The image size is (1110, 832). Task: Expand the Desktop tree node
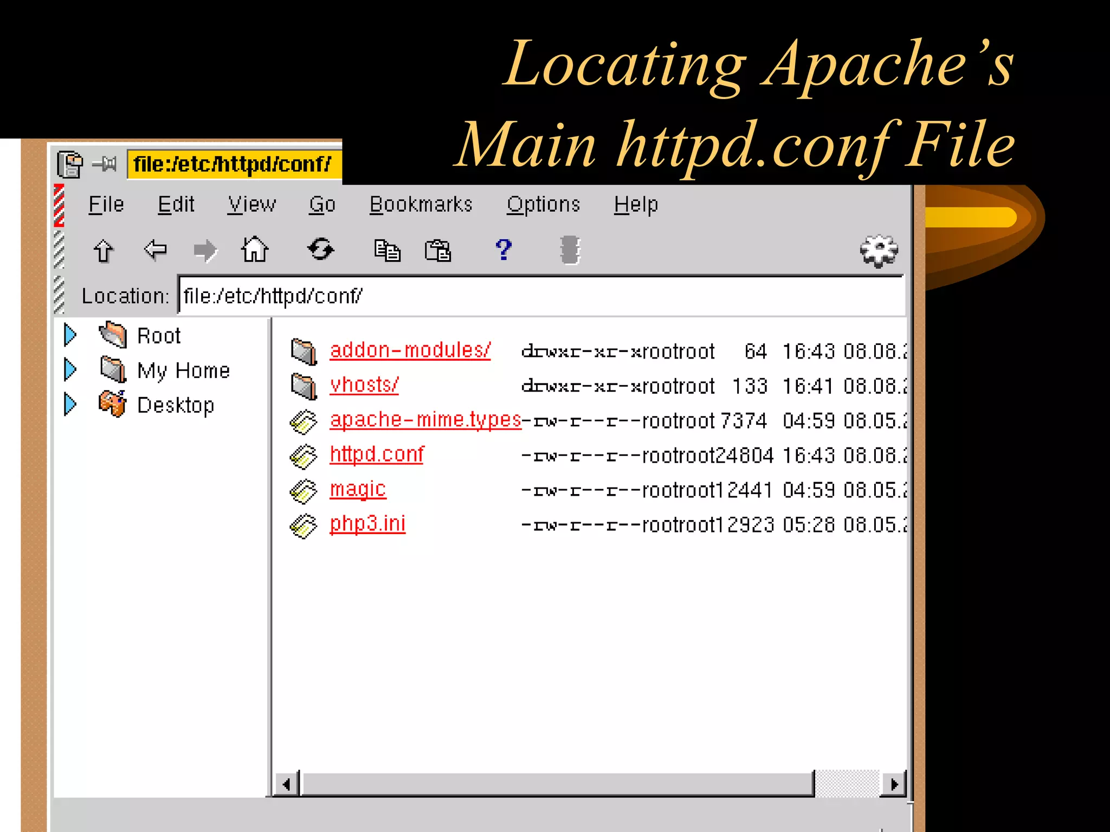coord(70,404)
